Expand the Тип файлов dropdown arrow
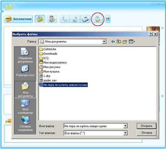 click(x=125, y=133)
